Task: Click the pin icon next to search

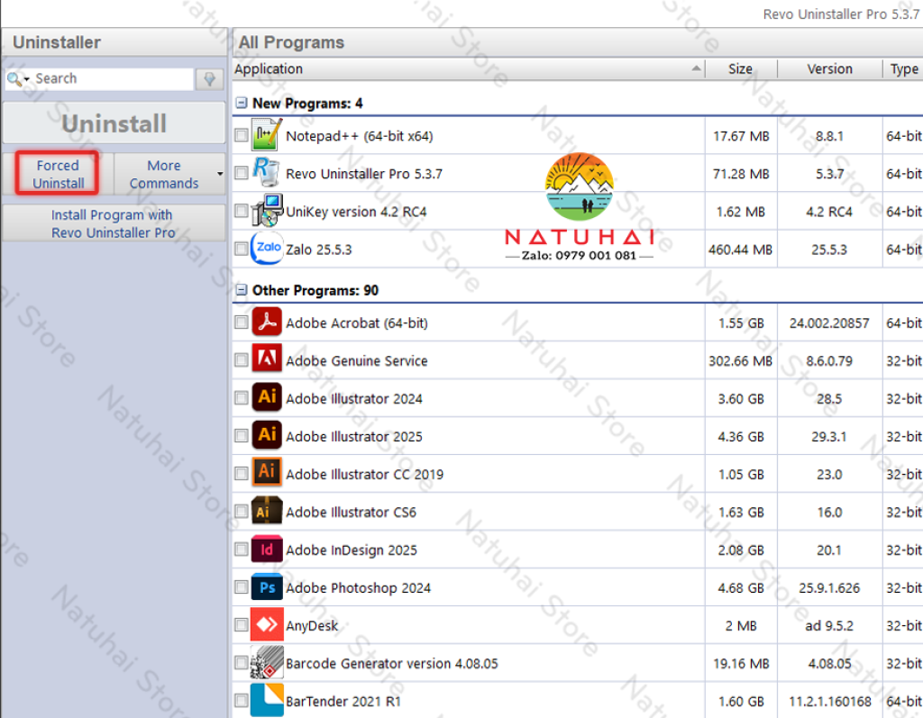Action: [x=209, y=79]
